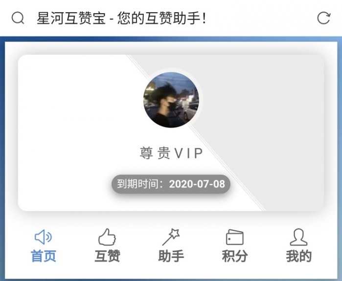Screen dimensions: 342x281
Task: Tap the speaker icon above 首页
Action: point(43,237)
